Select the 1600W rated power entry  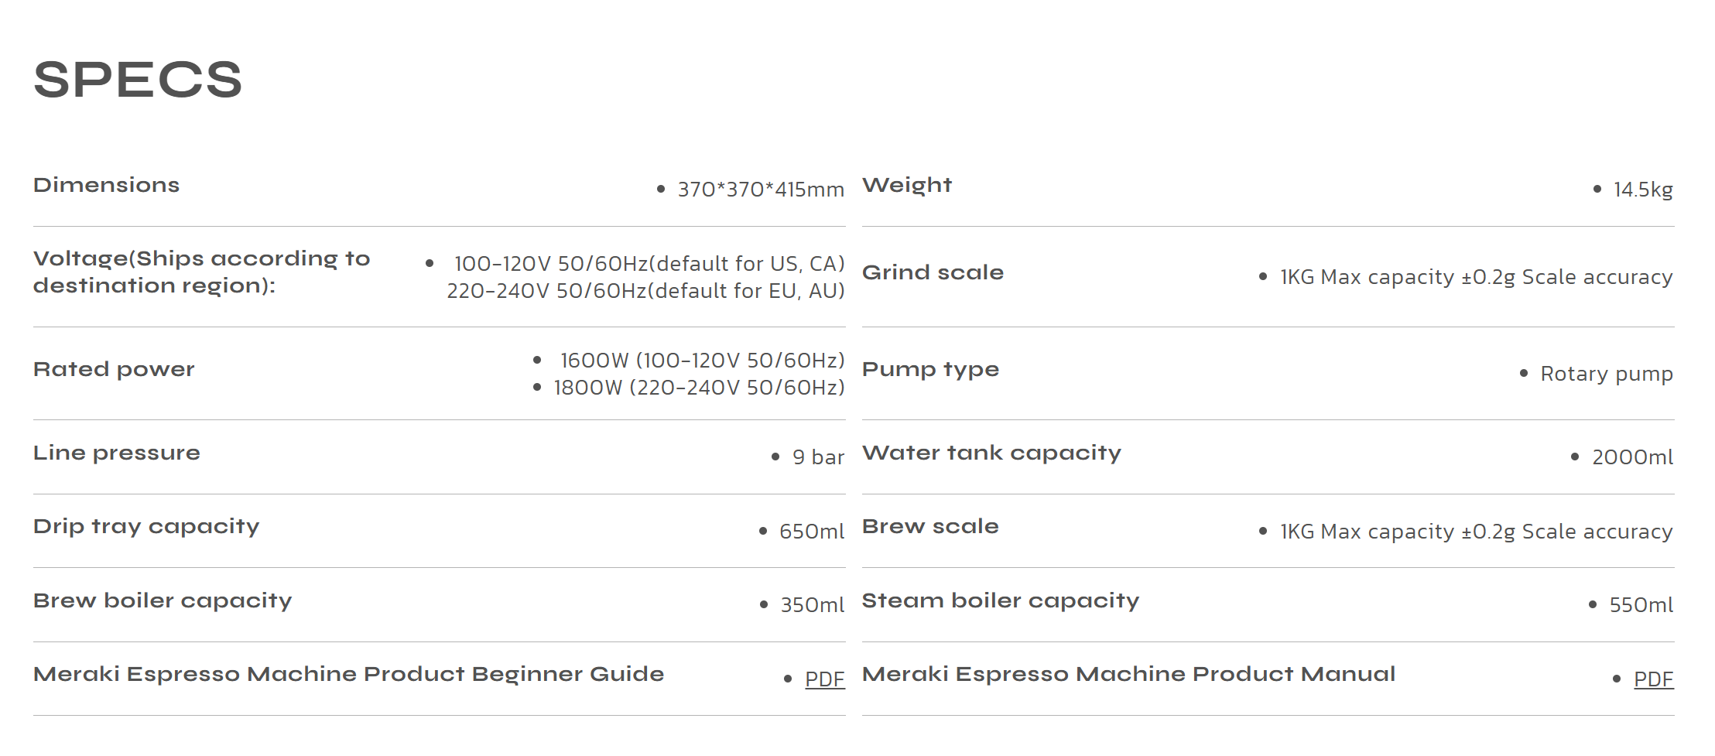pos(701,361)
